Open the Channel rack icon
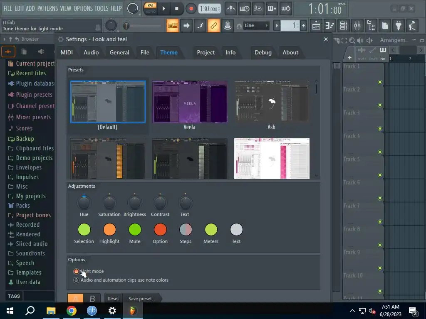The width and height of the screenshot is (426, 319). coord(343,25)
